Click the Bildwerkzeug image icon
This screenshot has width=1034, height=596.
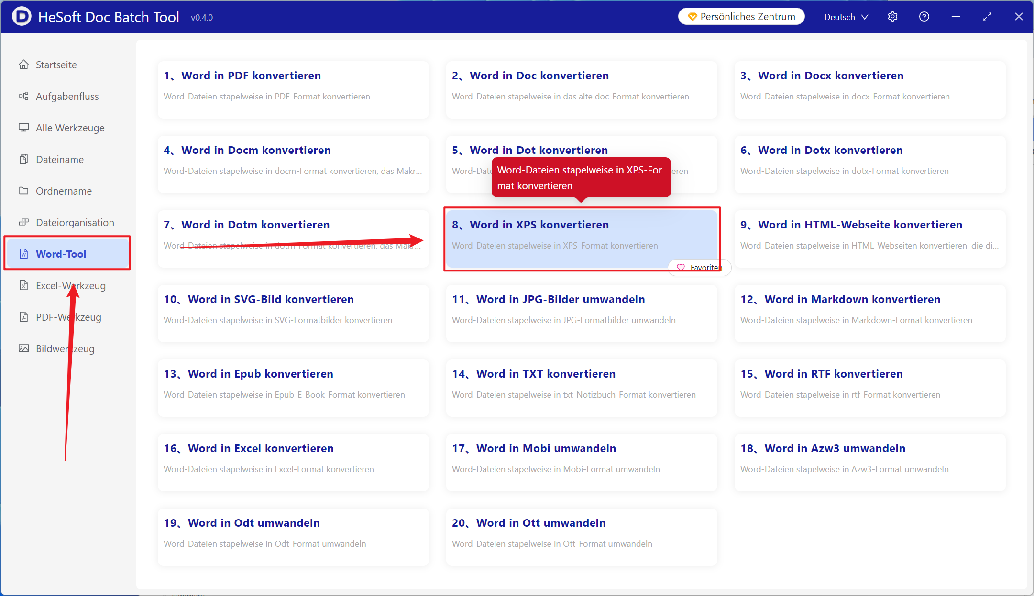[x=23, y=348]
